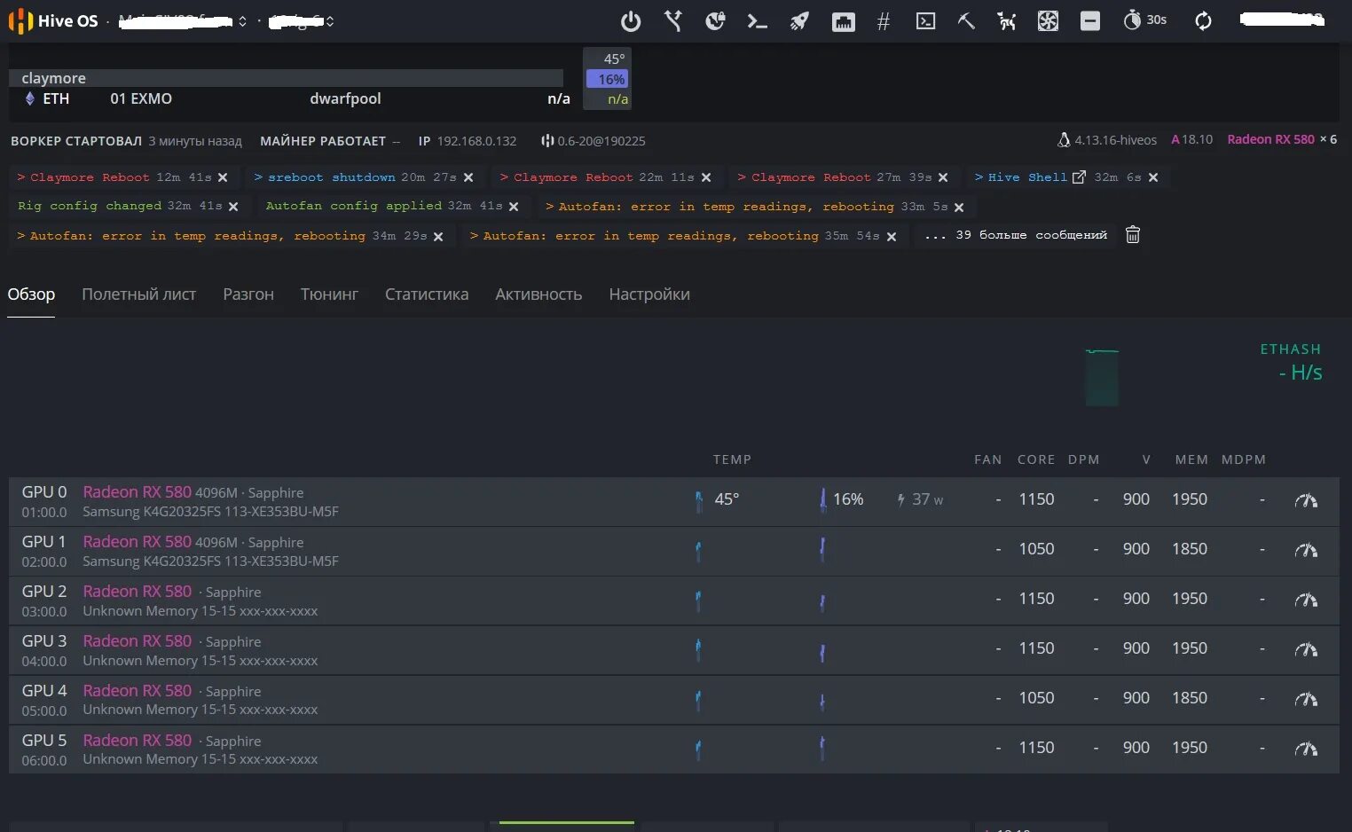Viewport: 1352px width, 832px height.
Task: Click the pickaxe miner actions icon
Action: (x=966, y=21)
